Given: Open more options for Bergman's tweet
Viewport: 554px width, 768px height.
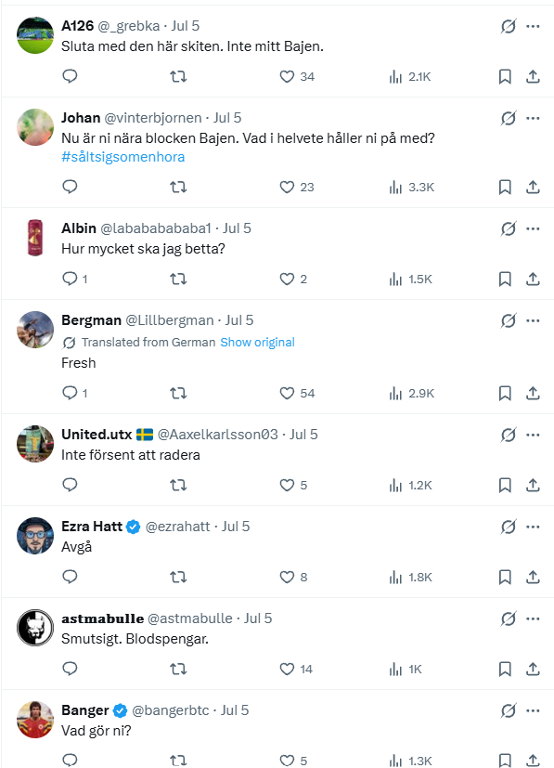Looking at the screenshot, I should (533, 320).
